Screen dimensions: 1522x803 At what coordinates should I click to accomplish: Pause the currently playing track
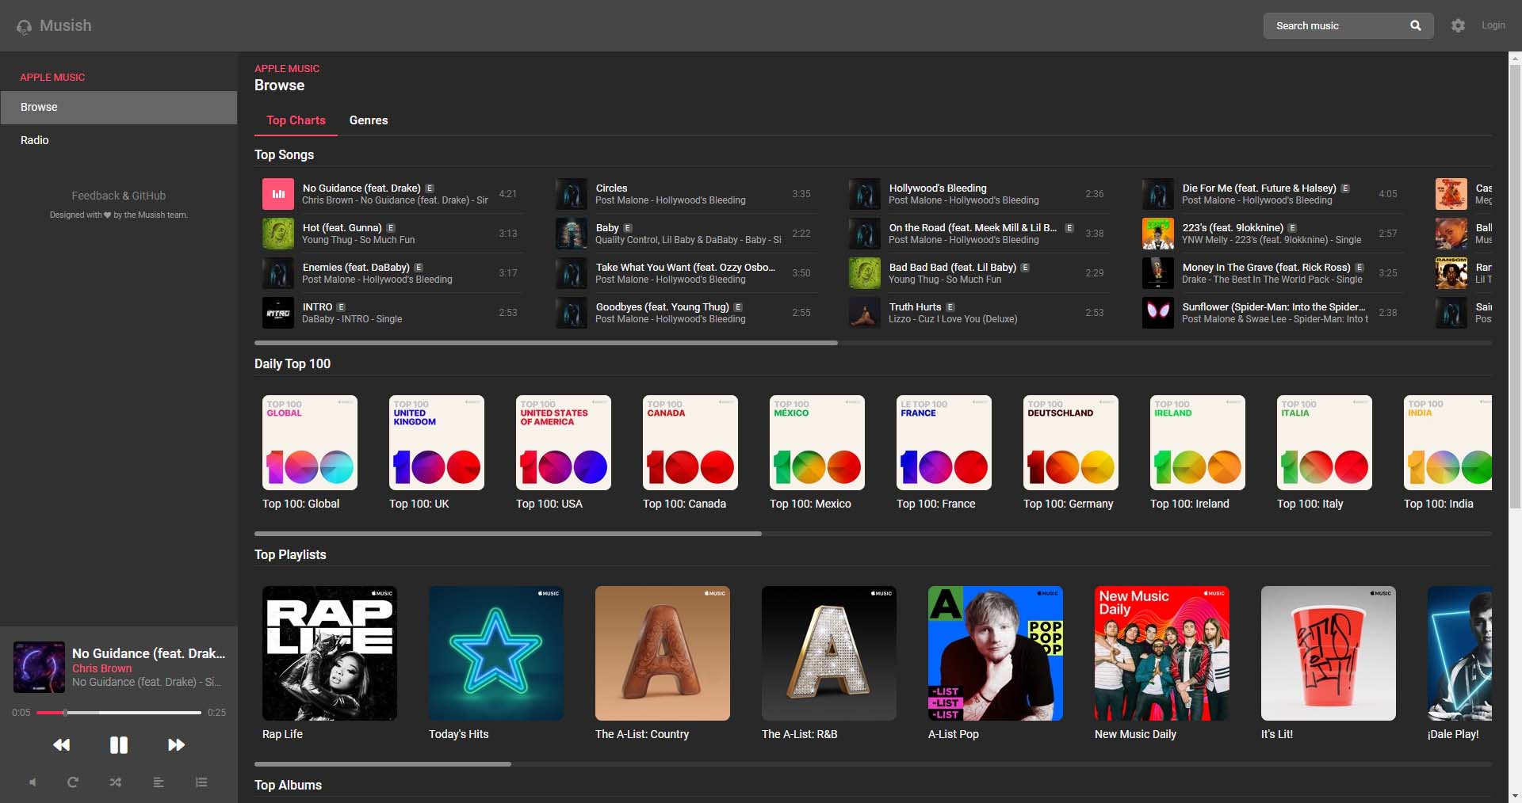click(119, 744)
